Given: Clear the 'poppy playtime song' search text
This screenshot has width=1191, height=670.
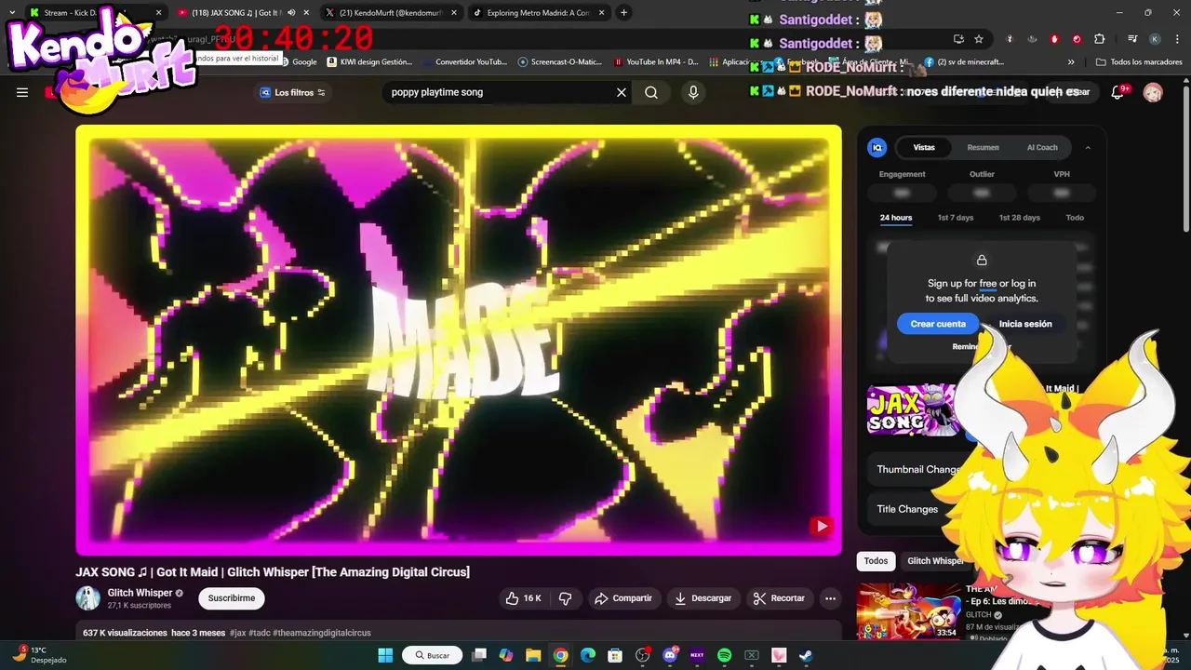Looking at the screenshot, I should point(622,92).
